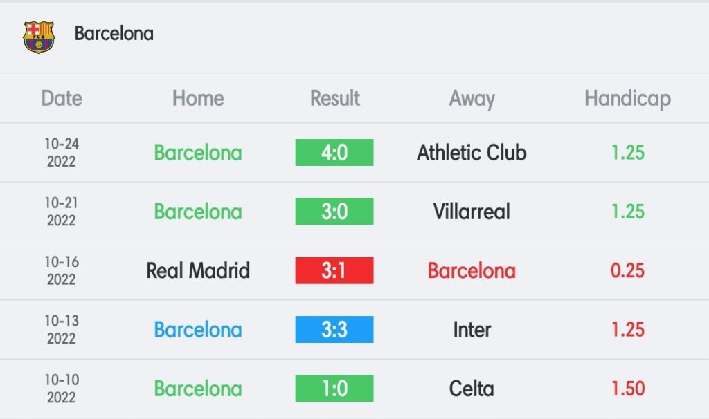Select the Date column header
The image size is (709, 419).
click(x=62, y=98)
